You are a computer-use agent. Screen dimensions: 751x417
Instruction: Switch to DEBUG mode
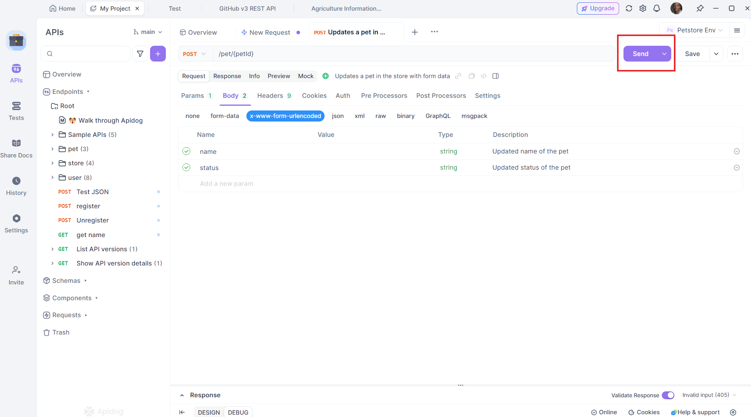[238, 412]
